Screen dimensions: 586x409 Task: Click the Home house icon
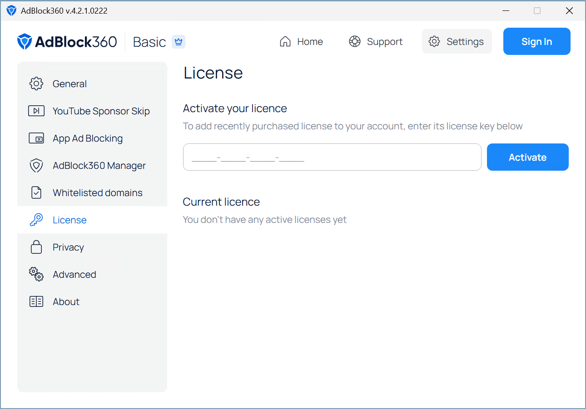pyautogui.click(x=285, y=42)
